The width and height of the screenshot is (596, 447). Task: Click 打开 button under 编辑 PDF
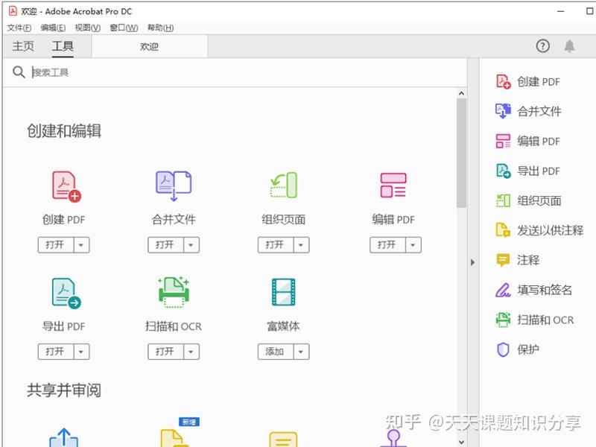pos(387,245)
